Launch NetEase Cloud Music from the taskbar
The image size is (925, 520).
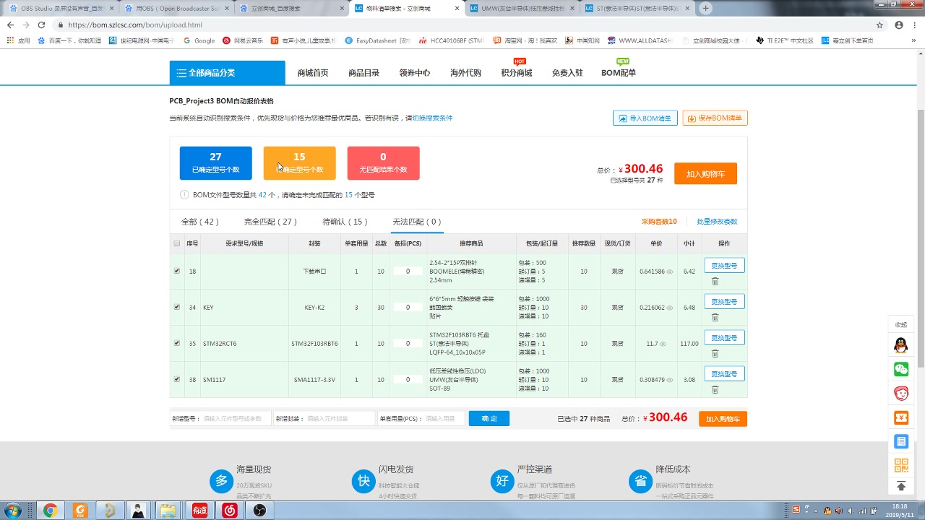pos(230,511)
